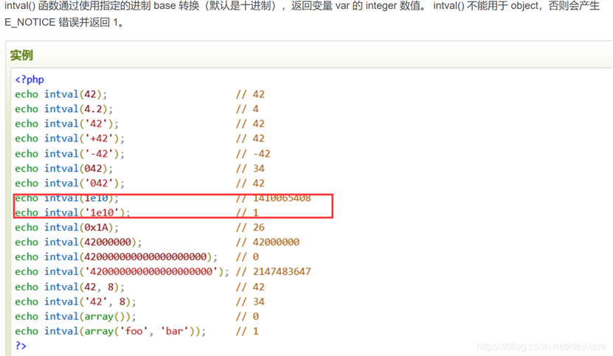613x356 pixels.
Task: Click the comment value // 1410065408
Action: [x=273, y=198]
